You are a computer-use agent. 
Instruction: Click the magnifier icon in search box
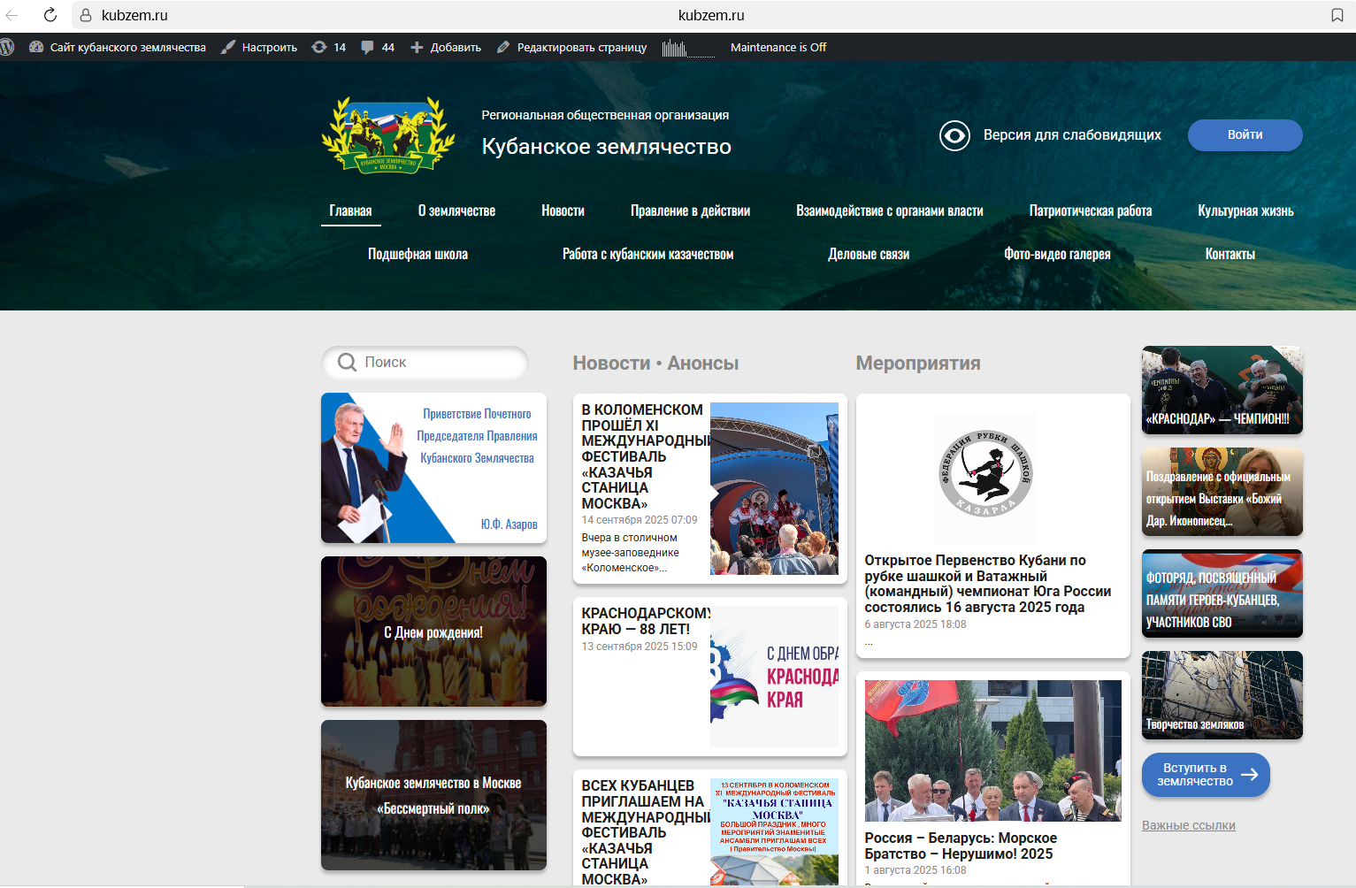pyautogui.click(x=348, y=363)
